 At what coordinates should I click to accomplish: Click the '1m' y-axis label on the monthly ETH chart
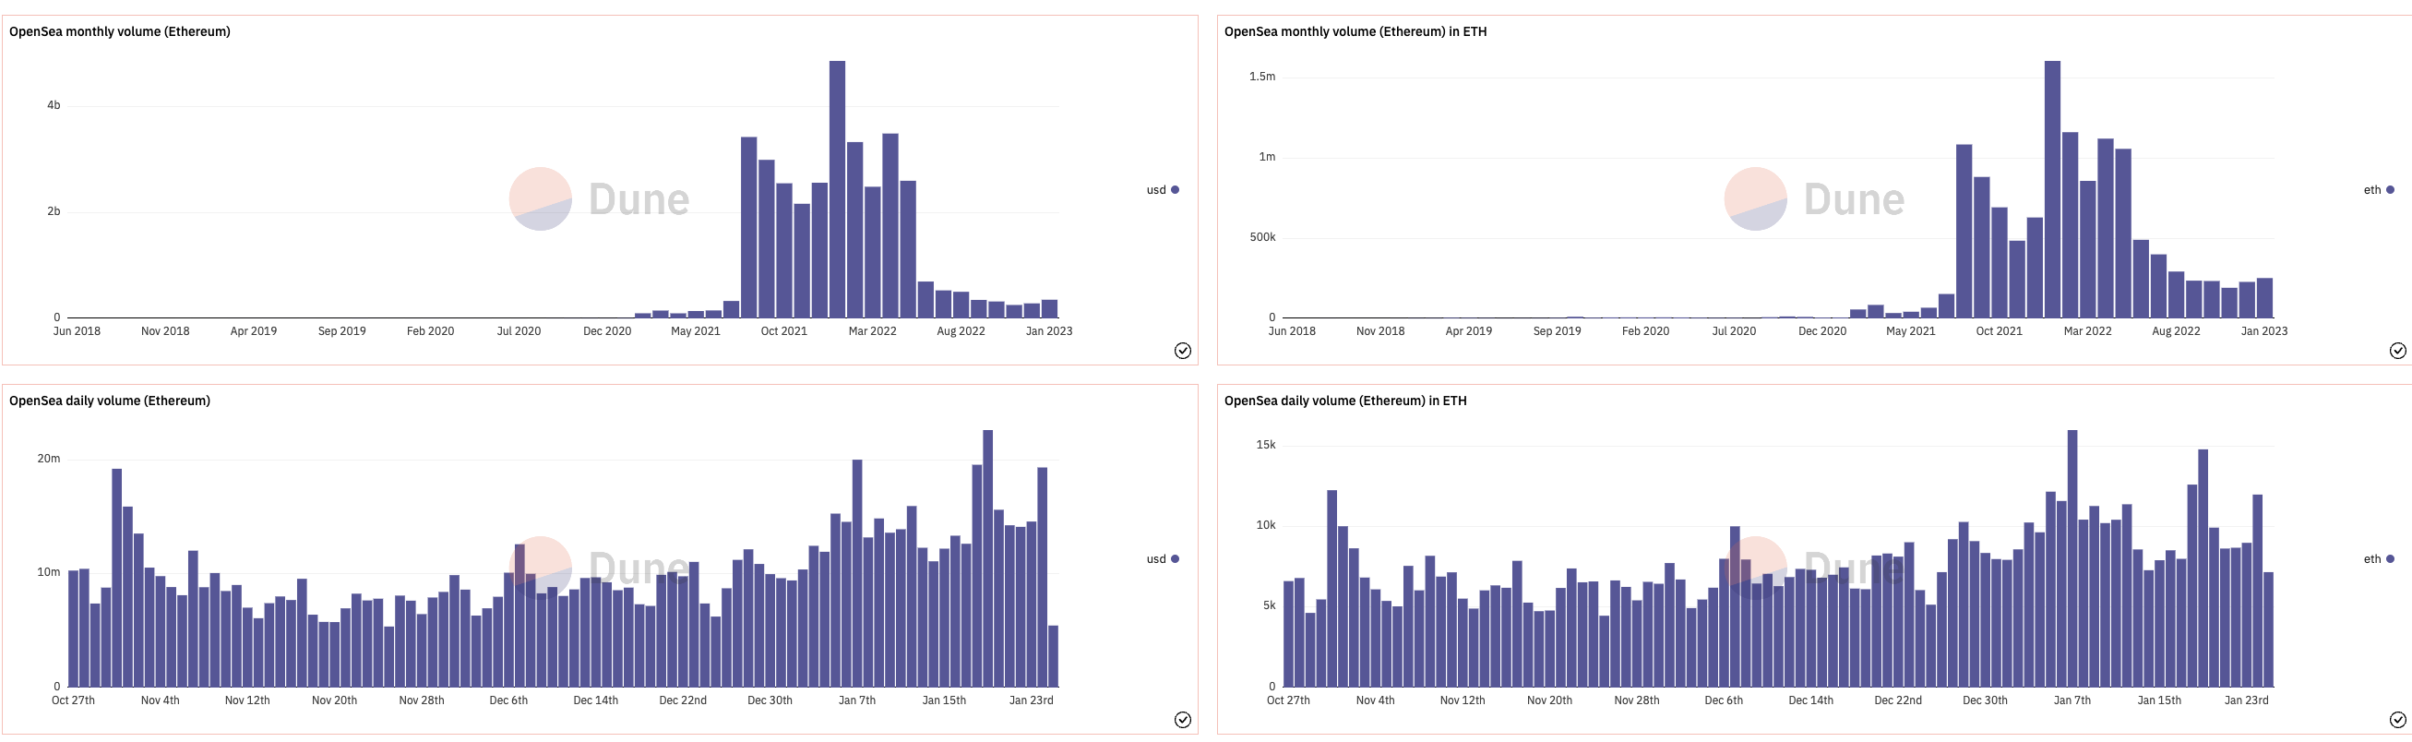(1267, 158)
